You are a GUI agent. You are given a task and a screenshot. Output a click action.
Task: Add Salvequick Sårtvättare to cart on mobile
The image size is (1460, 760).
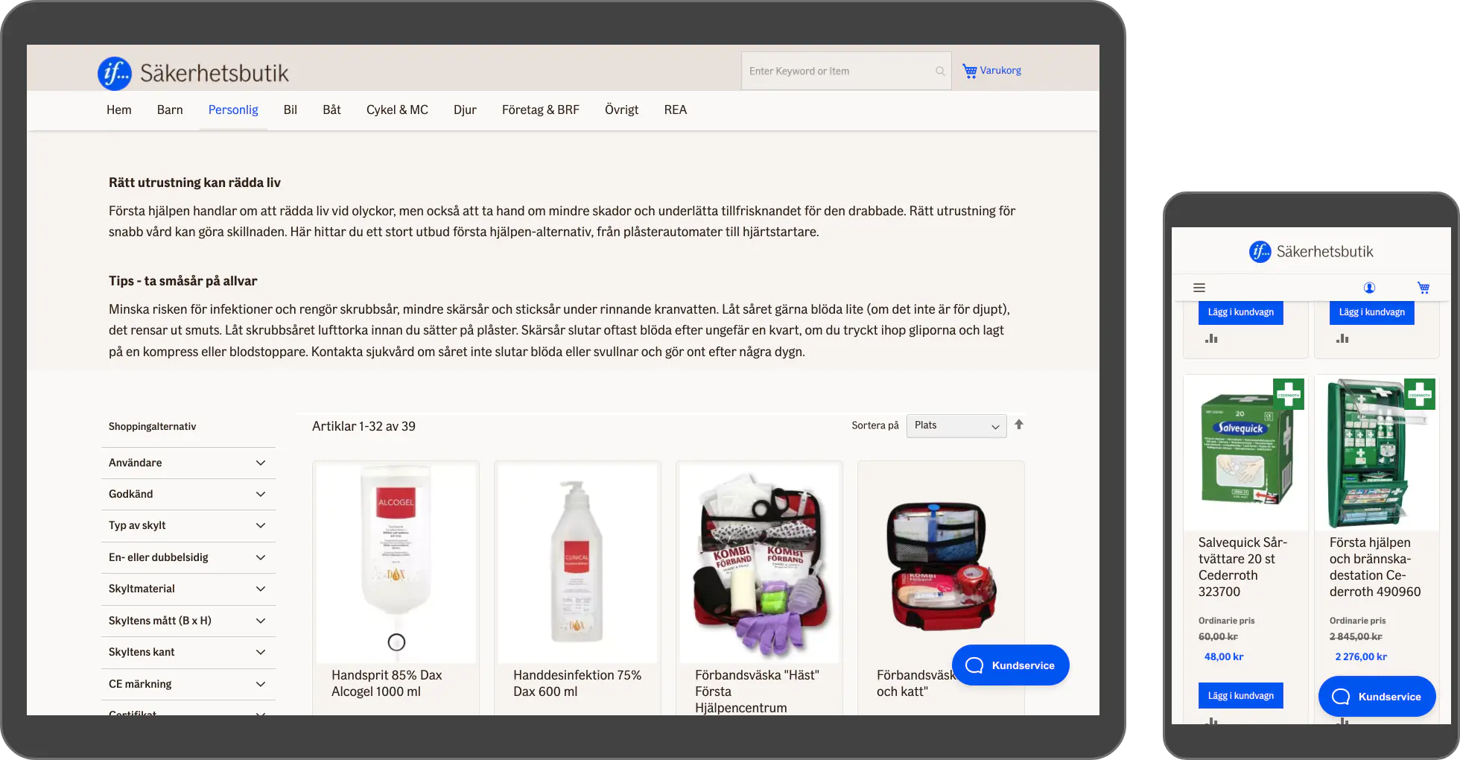coord(1241,696)
